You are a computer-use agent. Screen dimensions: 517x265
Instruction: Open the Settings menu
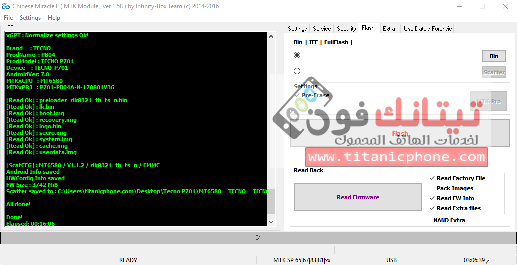(30, 18)
